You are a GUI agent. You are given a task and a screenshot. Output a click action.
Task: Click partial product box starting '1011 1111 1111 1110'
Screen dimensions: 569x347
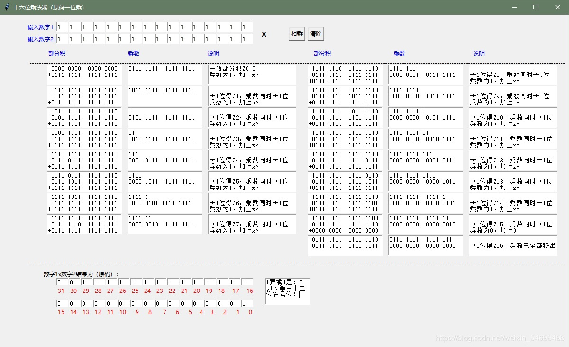84,118
